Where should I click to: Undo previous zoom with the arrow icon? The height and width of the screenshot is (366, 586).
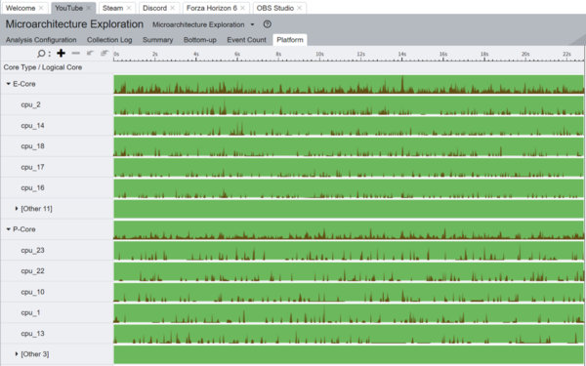90,53
